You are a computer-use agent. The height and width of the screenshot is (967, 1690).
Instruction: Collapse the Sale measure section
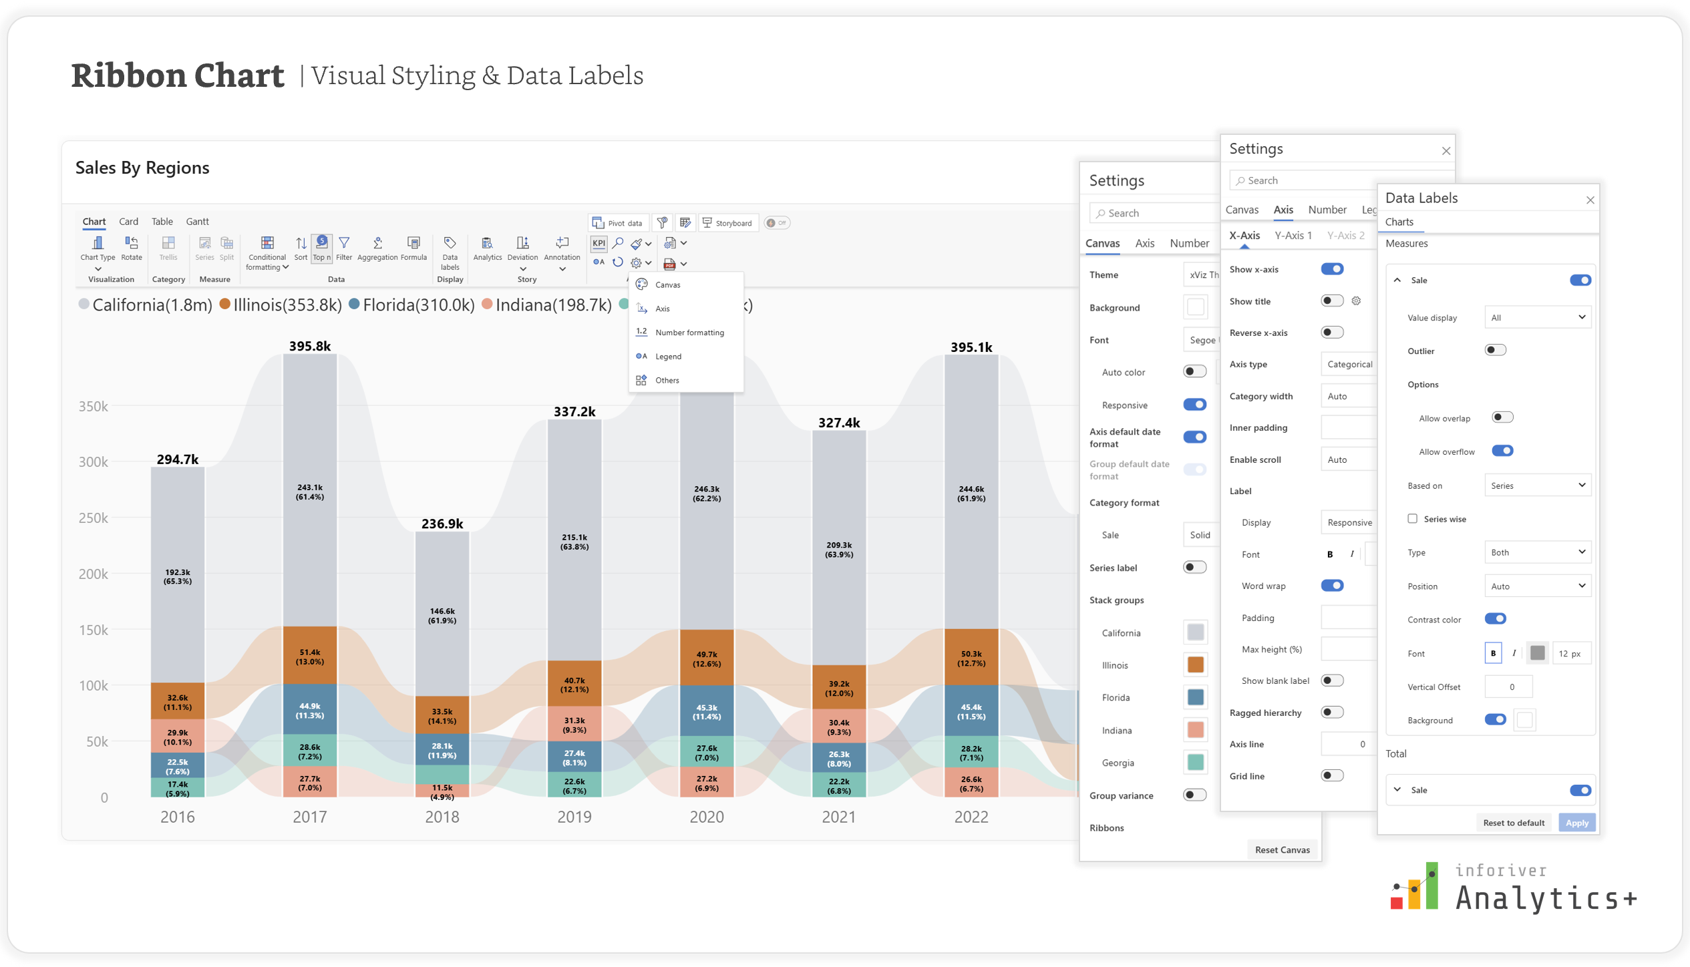point(1397,280)
